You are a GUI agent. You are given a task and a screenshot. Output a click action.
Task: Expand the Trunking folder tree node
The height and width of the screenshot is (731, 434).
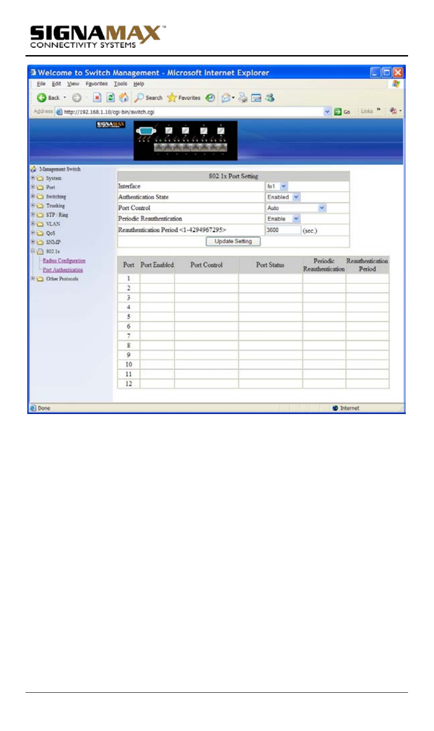(x=33, y=205)
